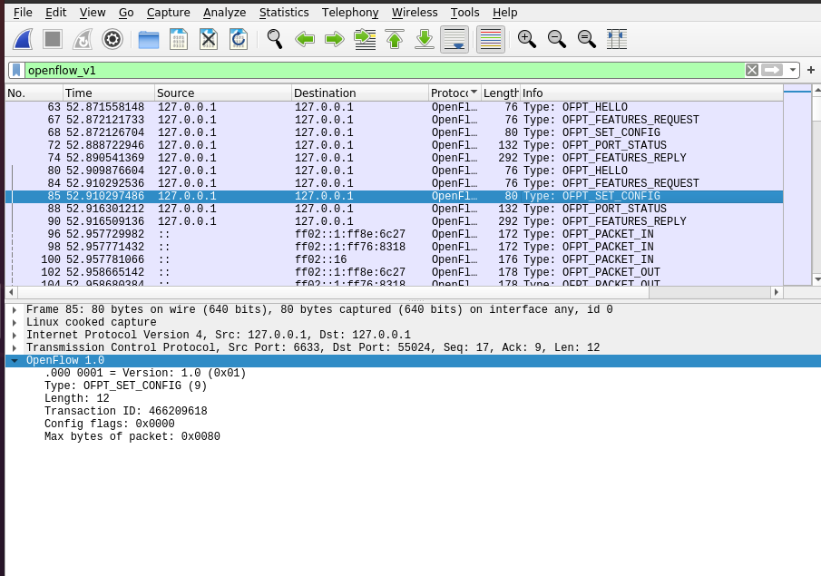The image size is (821, 576).
Task: Sort by the No. column
Action: (34, 93)
